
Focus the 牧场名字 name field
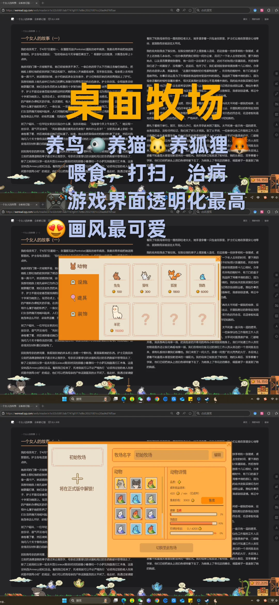click(x=172, y=455)
